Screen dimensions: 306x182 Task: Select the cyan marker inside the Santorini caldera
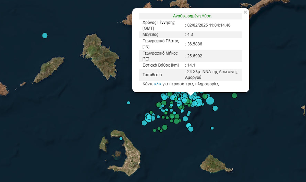121,139
